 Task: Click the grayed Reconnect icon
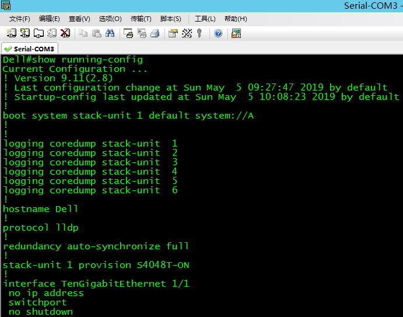click(52, 33)
